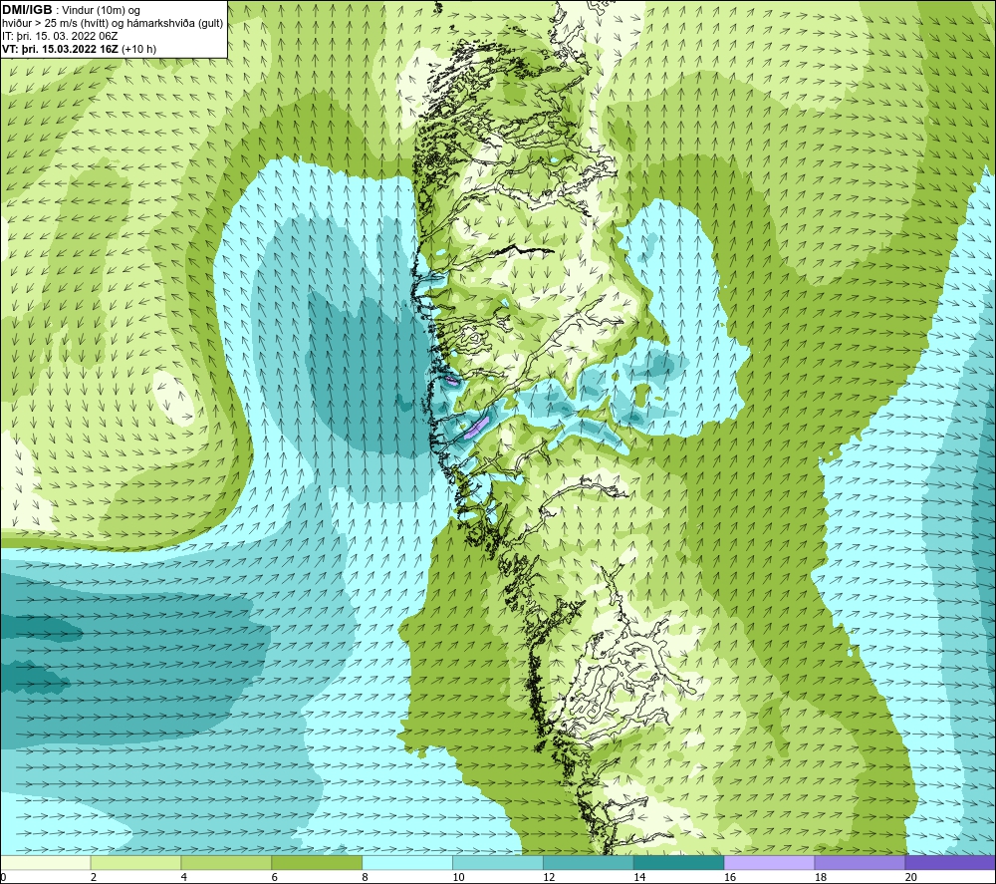Click the legend scale label "20"
The height and width of the screenshot is (884, 996).
point(910,878)
